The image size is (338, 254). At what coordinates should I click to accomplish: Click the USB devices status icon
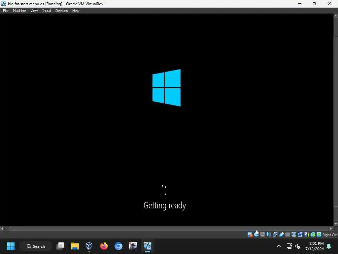[281, 234]
